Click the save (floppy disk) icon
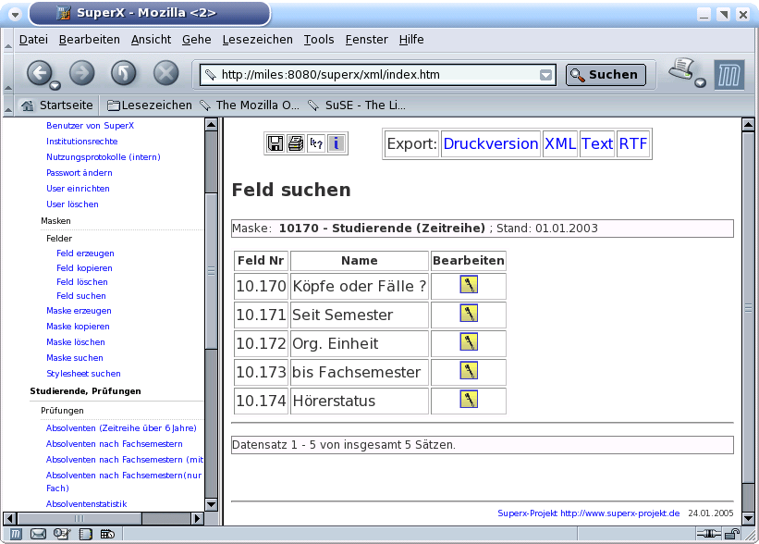 (275, 143)
